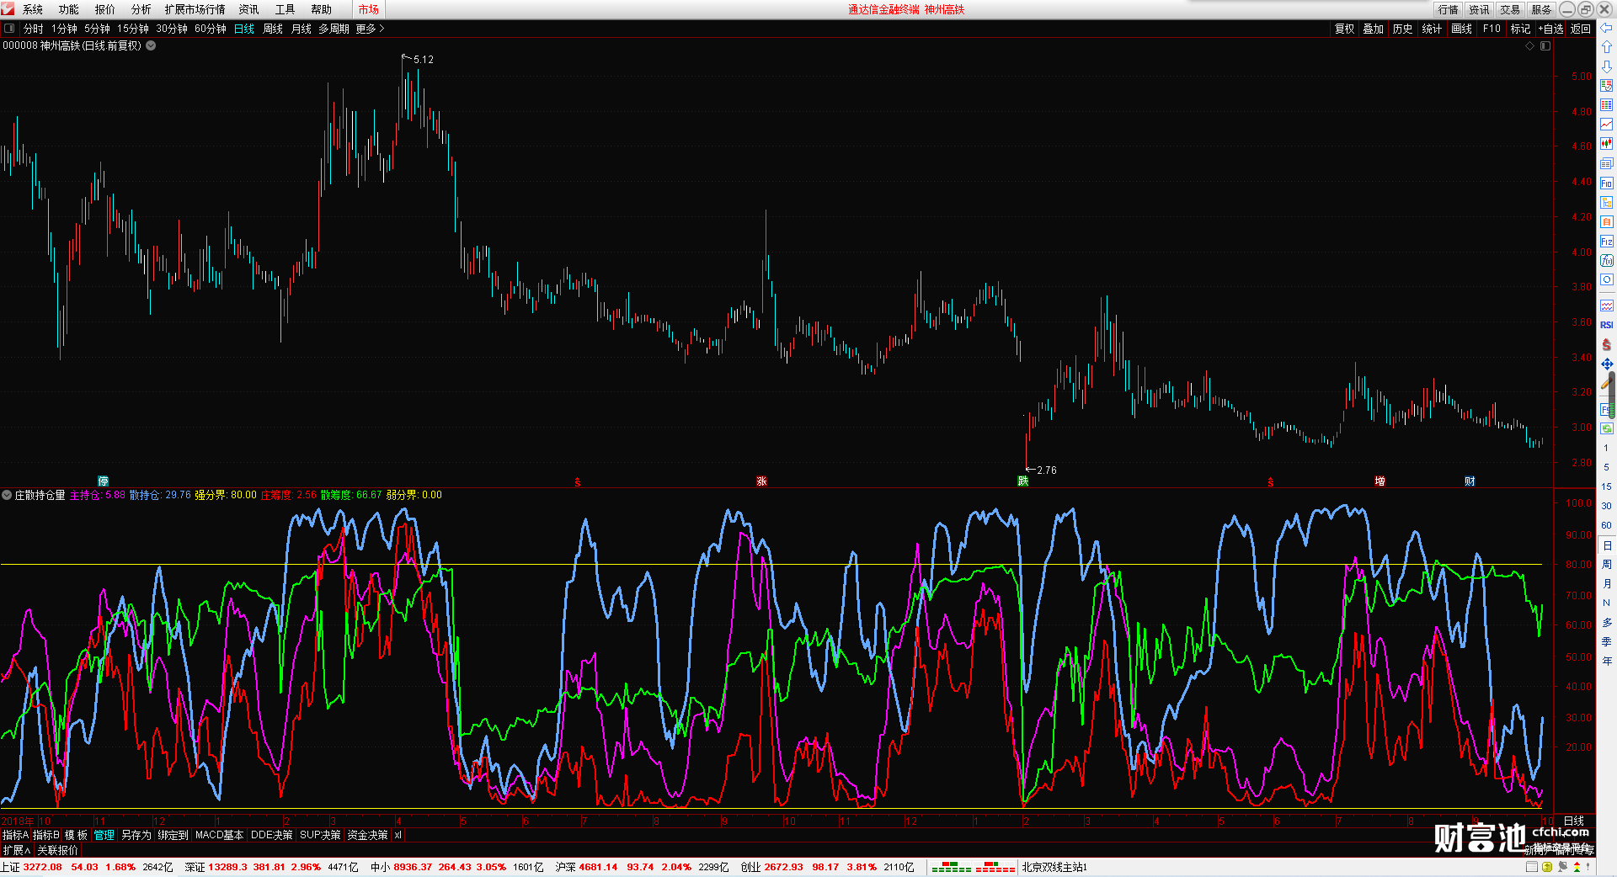Click the 关联报价 tab
Screen dimensions: 1617x877
(57, 850)
